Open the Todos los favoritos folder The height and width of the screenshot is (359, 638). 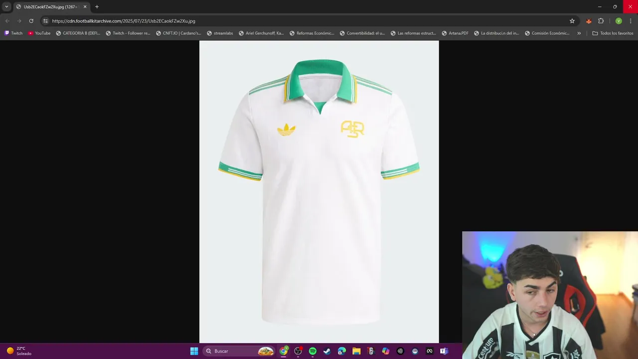click(x=613, y=33)
